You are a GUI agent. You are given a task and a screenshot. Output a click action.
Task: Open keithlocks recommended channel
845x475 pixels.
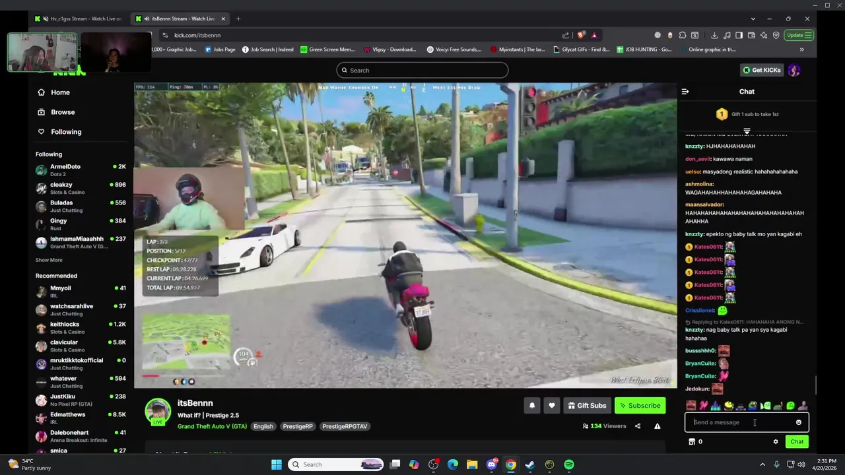81,328
